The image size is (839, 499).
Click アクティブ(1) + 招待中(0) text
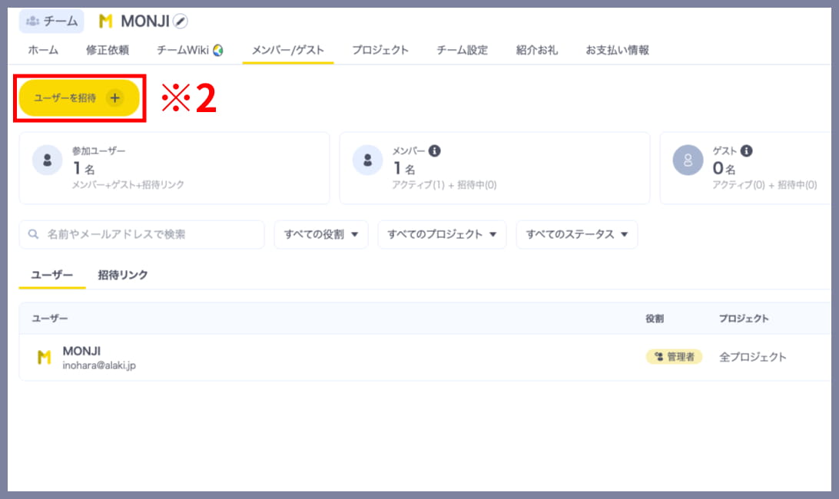click(x=445, y=185)
